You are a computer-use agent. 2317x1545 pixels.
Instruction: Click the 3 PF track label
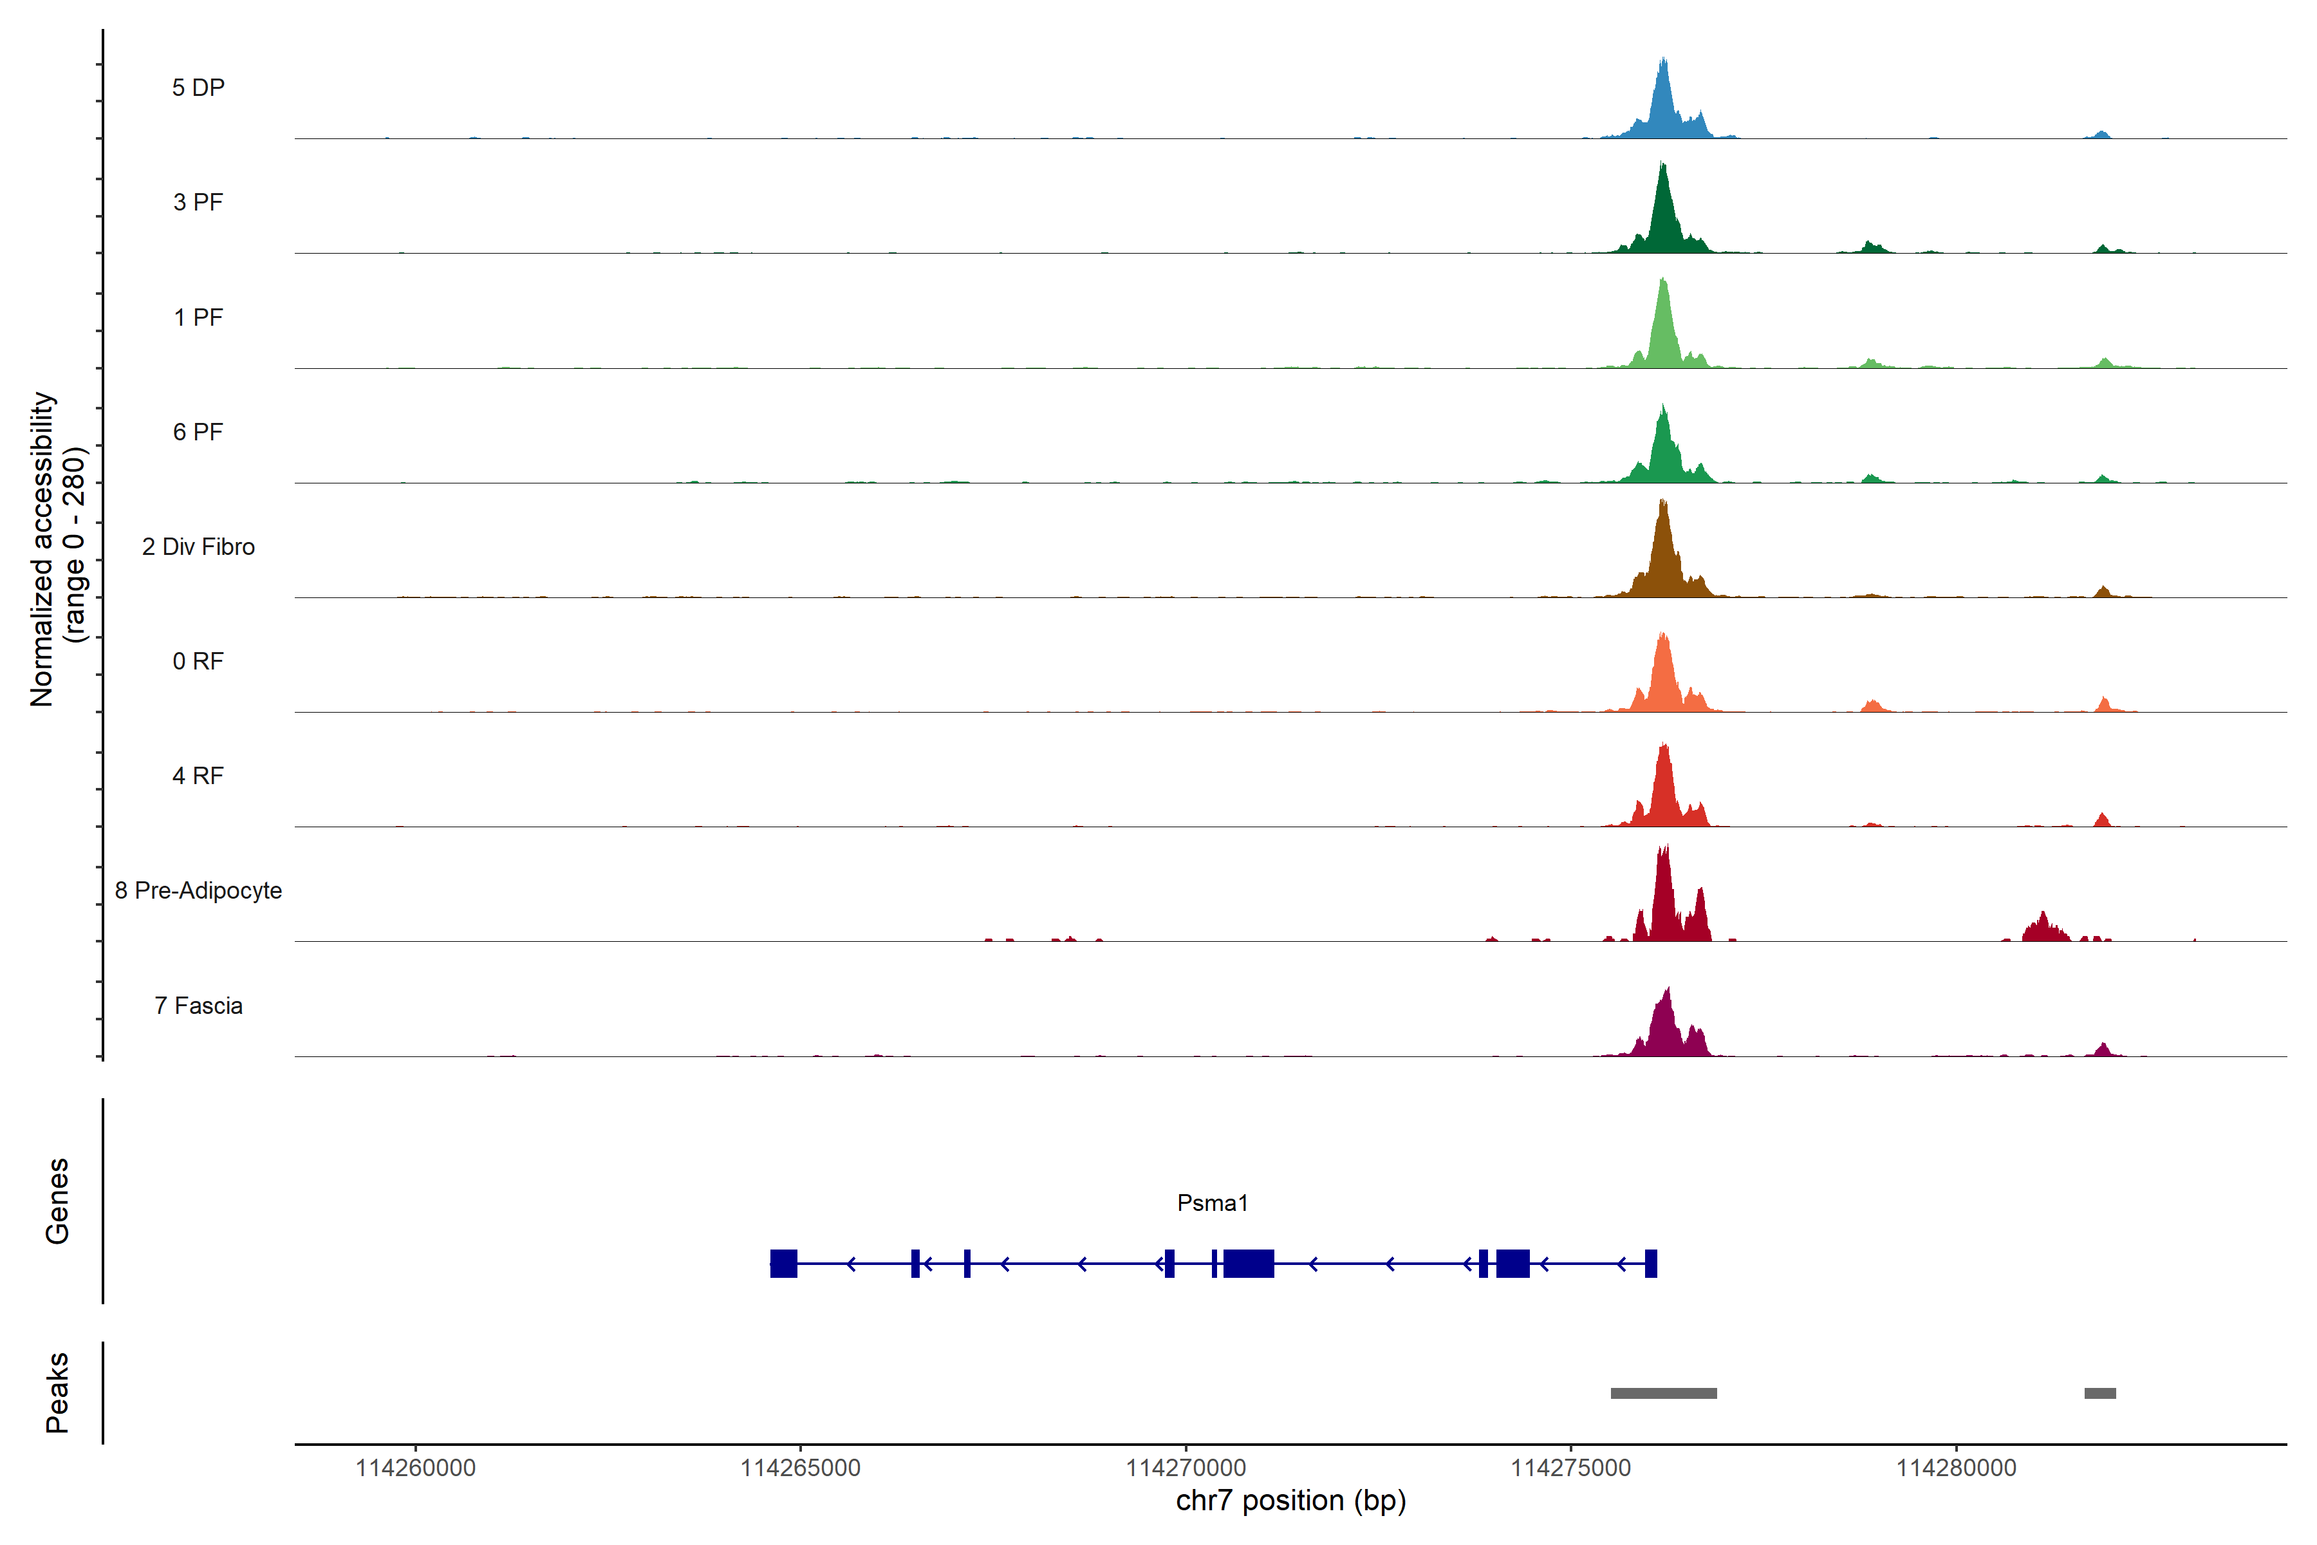[x=198, y=202]
